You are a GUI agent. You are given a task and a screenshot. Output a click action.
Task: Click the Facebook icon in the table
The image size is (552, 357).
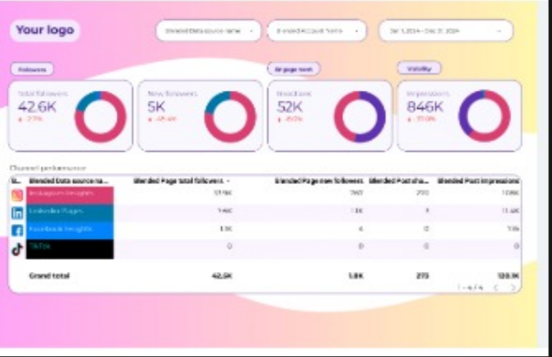point(17,231)
